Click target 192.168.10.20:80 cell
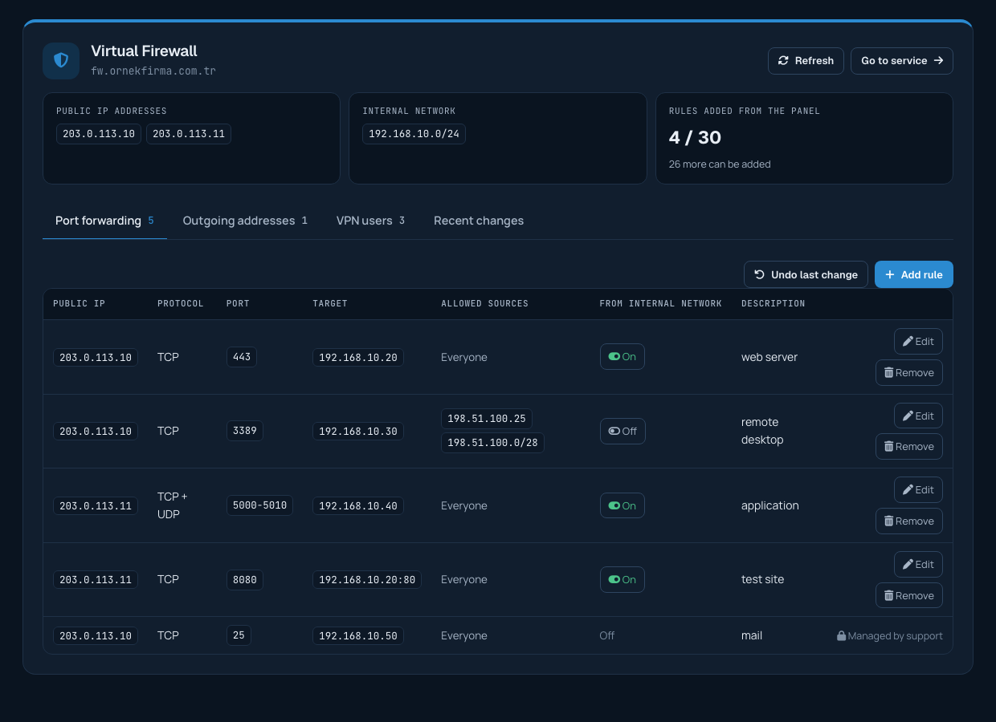 (x=367, y=580)
